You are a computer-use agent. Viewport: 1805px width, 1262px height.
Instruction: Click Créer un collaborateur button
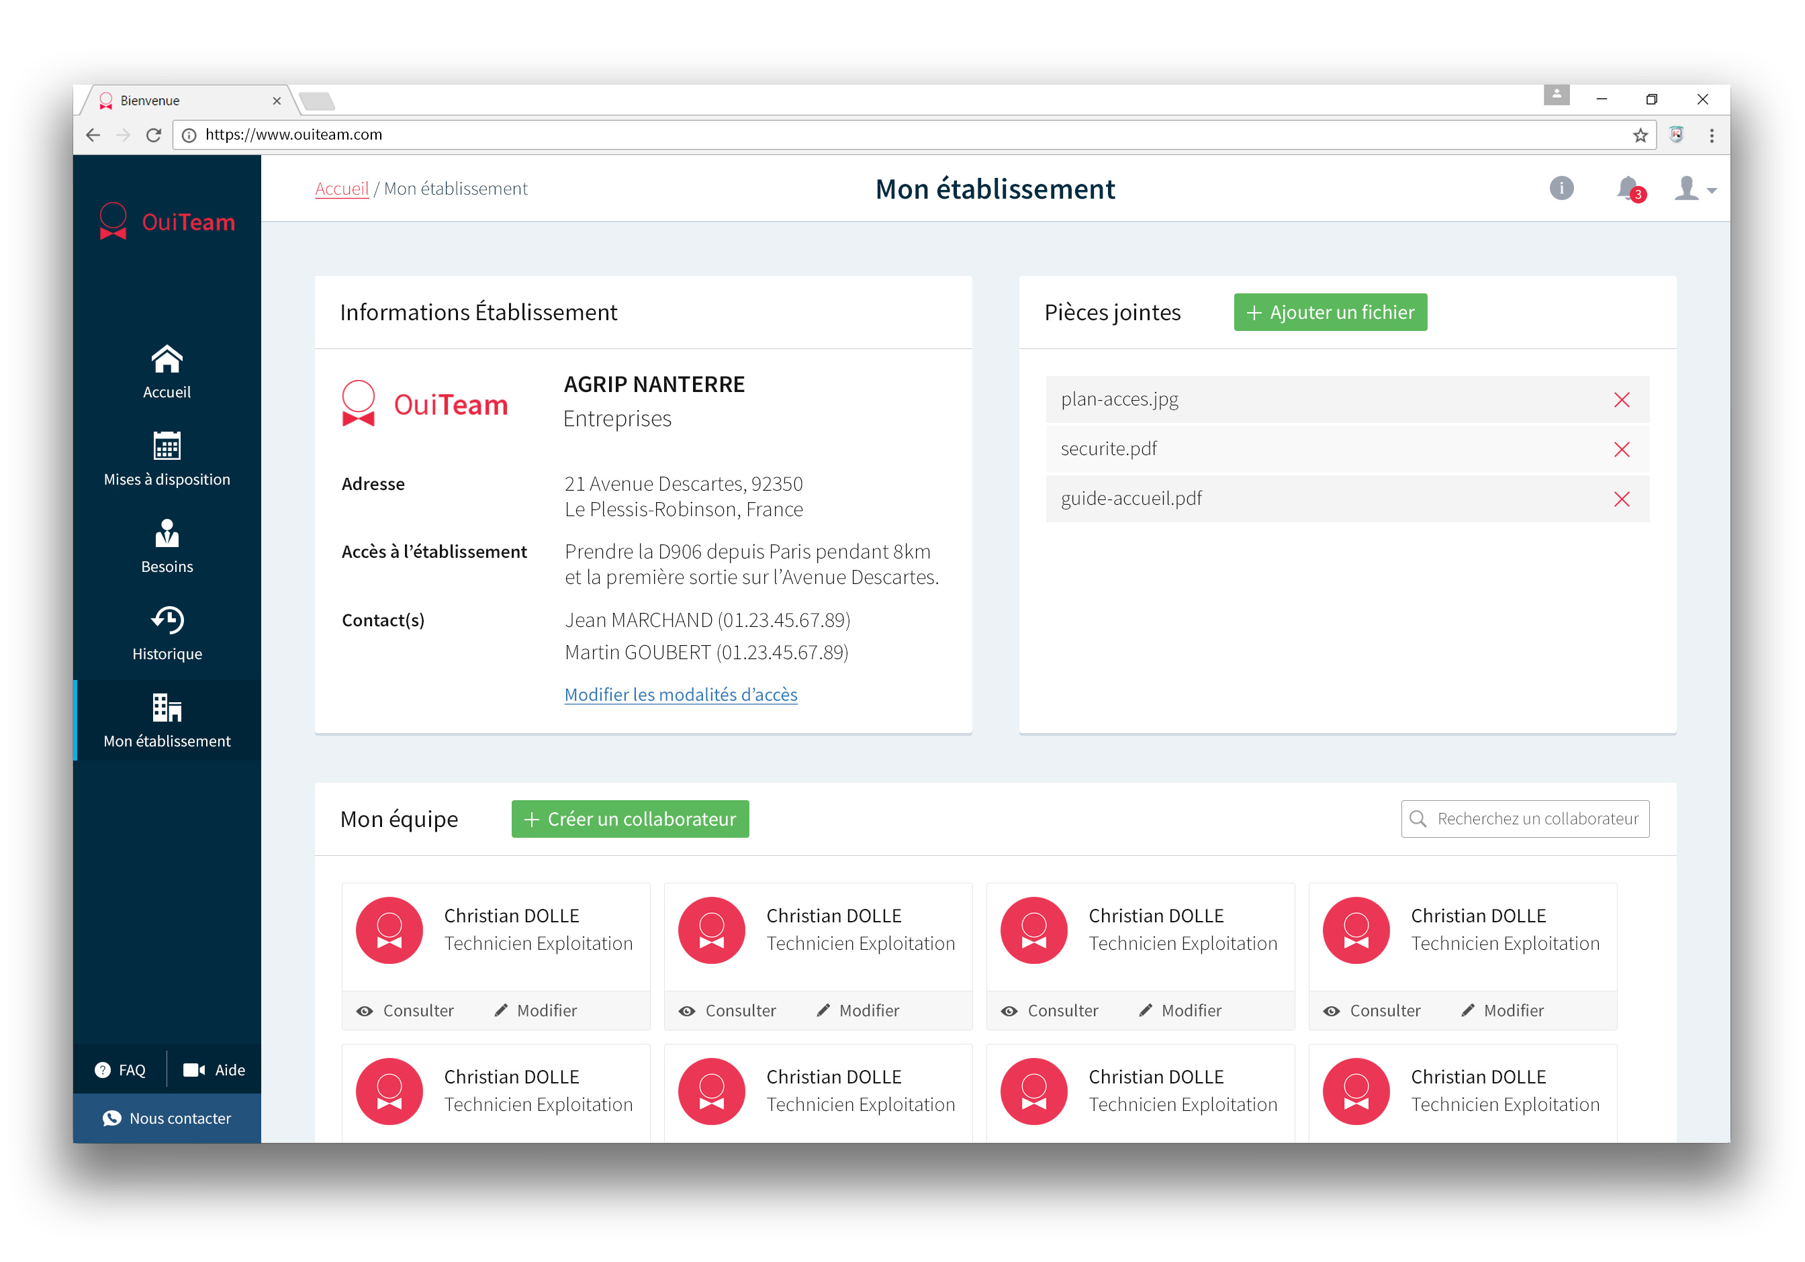coord(630,819)
